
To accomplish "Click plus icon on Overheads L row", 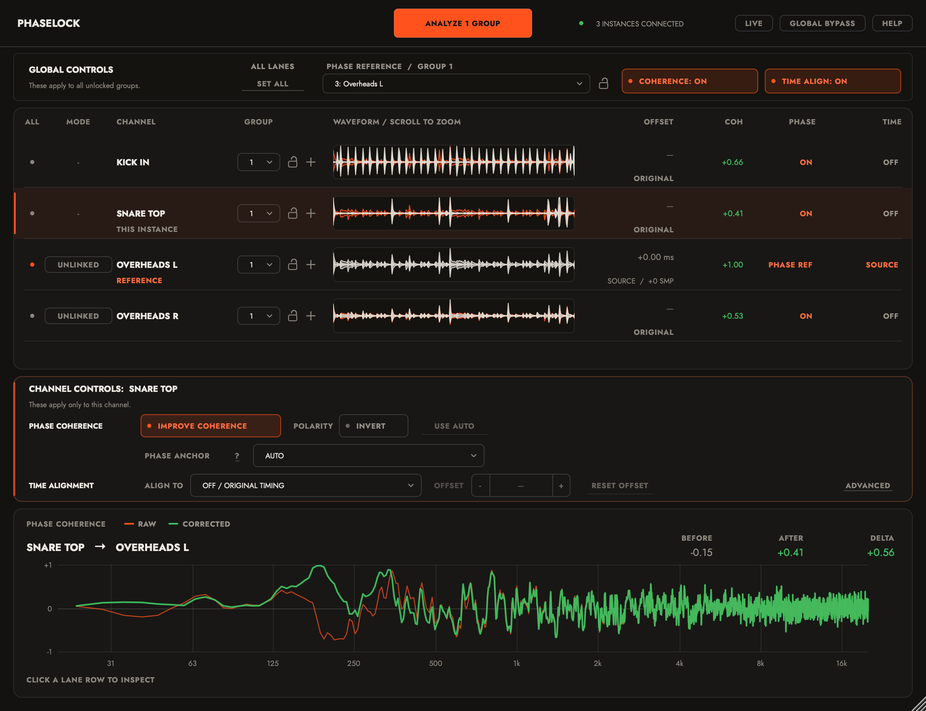I will tap(310, 265).
